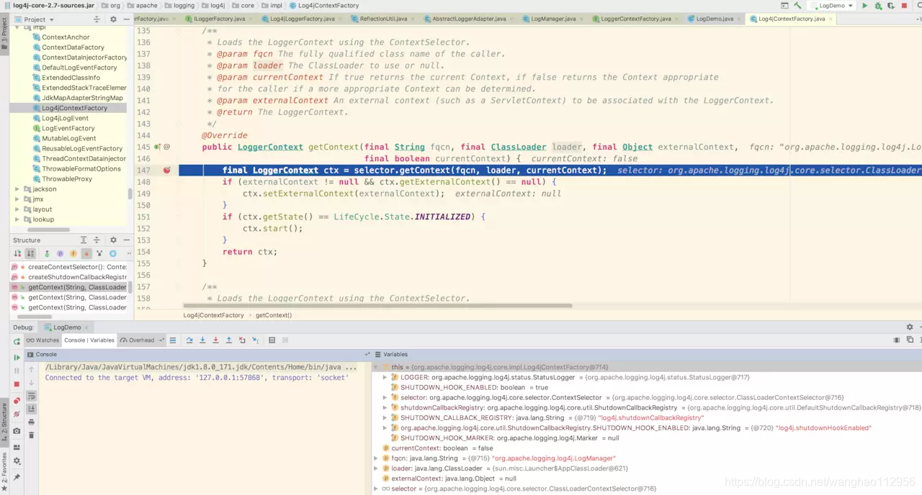This screenshot has height=495, width=922.
Task: Clear console with trash icon
Action: coord(32,435)
